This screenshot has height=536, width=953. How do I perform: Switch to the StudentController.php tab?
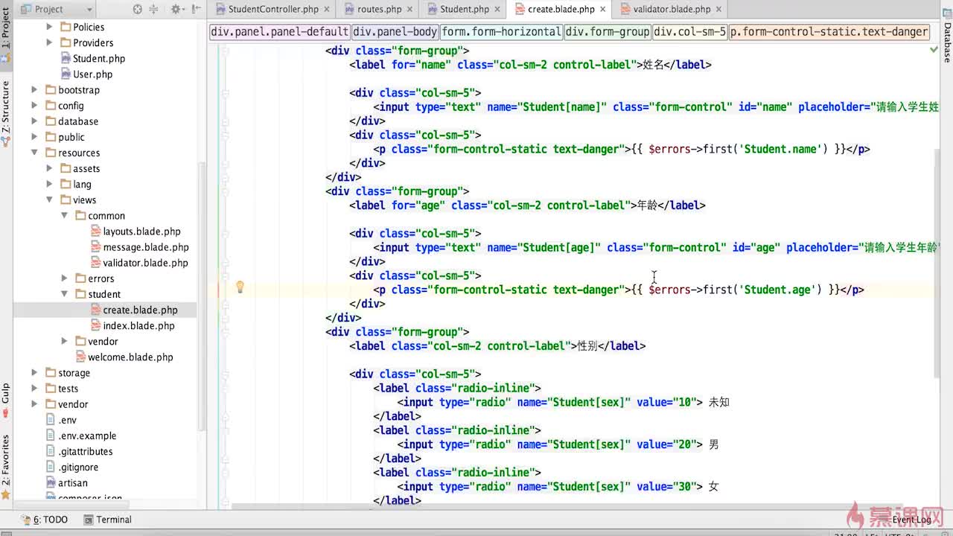tap(273, 9)
